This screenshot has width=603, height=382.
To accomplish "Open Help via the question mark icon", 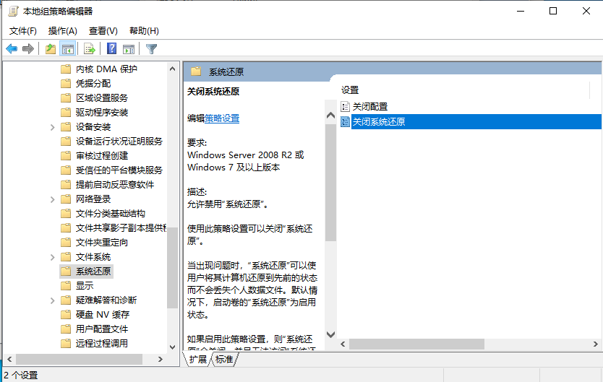I will click(112, 49).
